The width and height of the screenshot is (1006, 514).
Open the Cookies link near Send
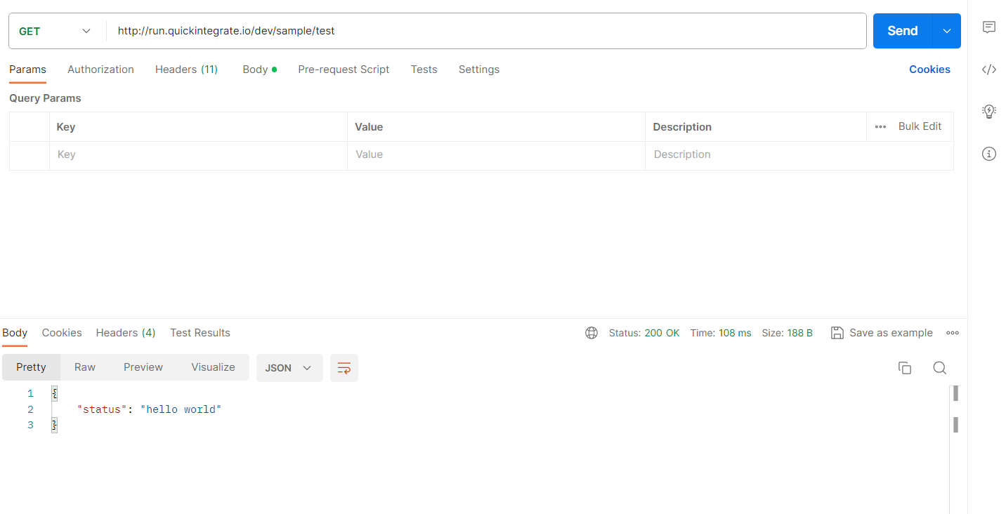[x=929, y=70]
